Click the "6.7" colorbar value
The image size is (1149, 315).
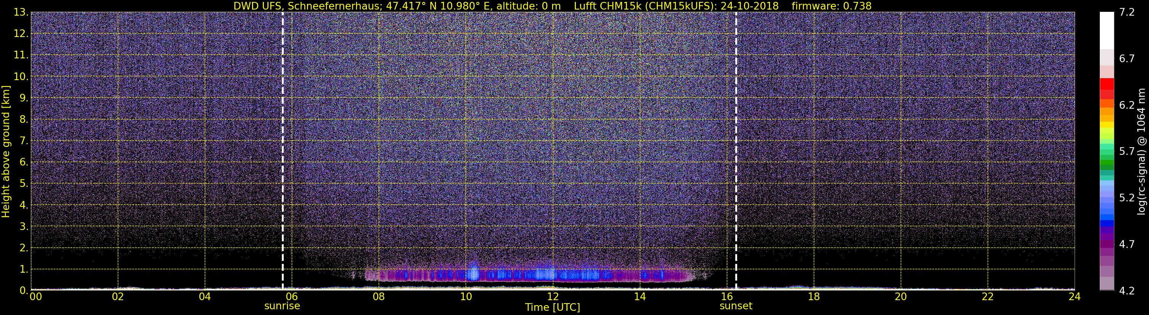(x=1127, y=59)
